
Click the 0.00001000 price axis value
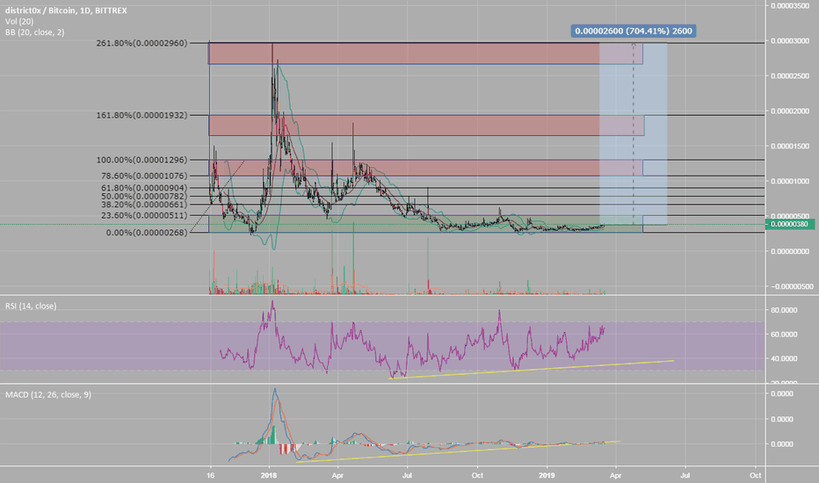[790, 181]
